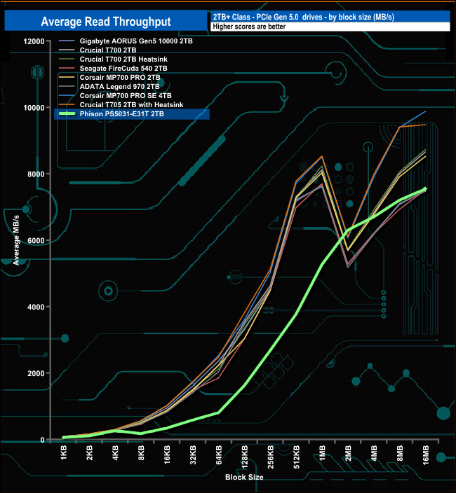
Task: Click the 8KB x-axis label
Action: pyautogui.click(x=141, y=453)
